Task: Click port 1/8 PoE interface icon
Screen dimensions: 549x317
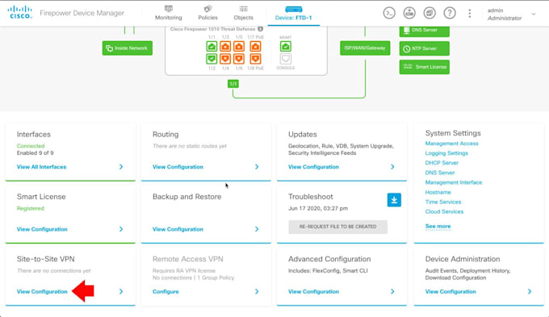Action: click(x=255, y=58)
